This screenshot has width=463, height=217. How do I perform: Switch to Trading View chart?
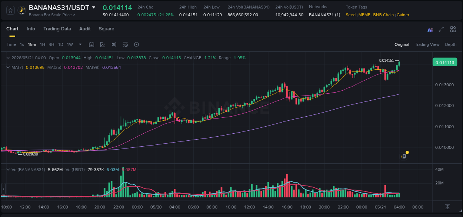click(x=427, y=44)
